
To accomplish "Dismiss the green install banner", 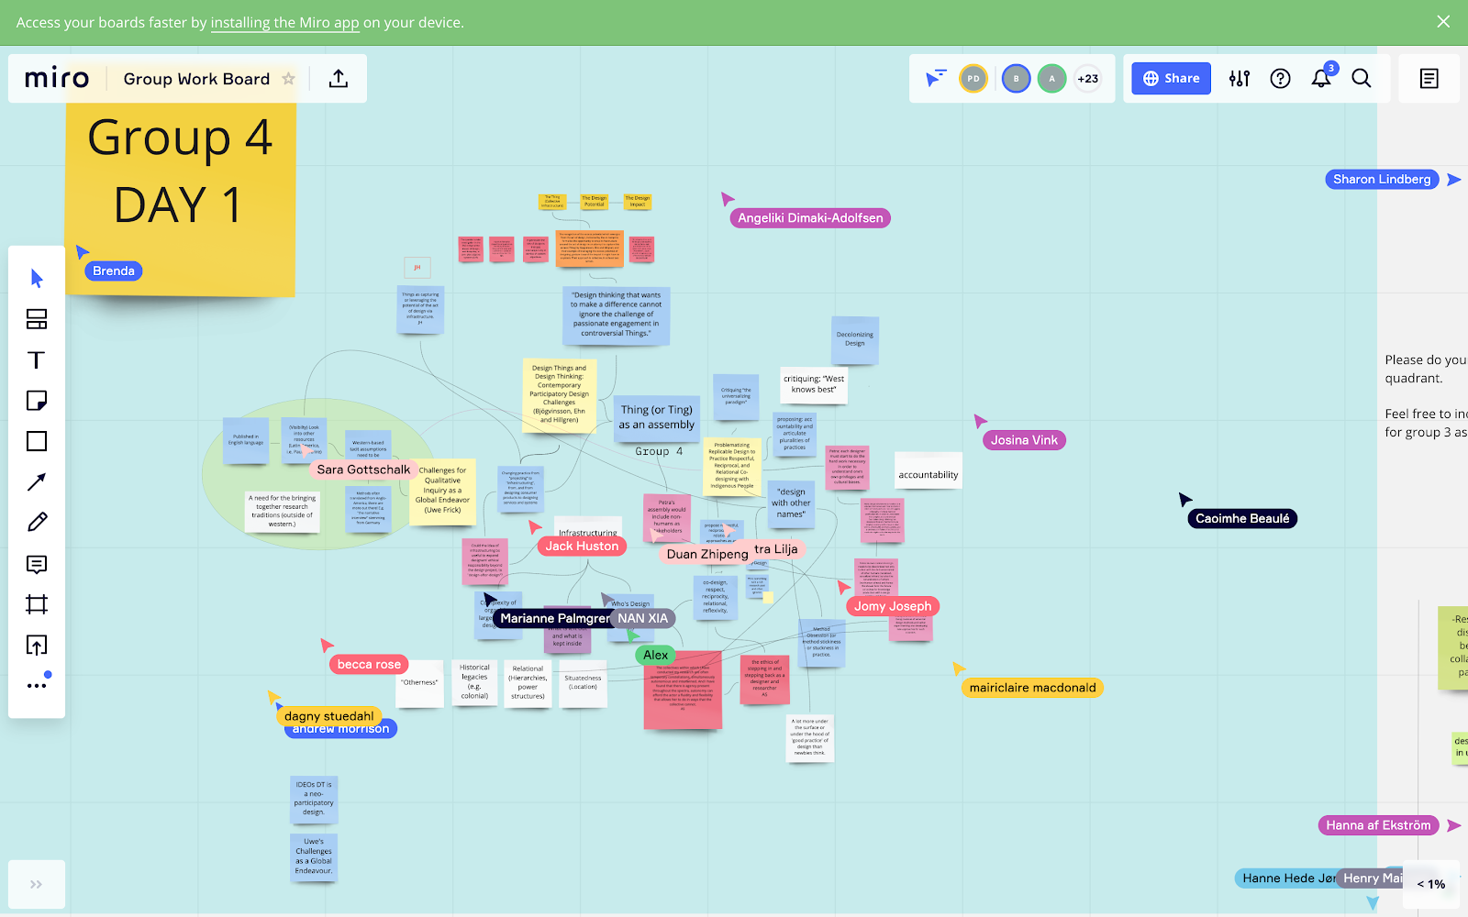I will click(x=1443, y=22).
